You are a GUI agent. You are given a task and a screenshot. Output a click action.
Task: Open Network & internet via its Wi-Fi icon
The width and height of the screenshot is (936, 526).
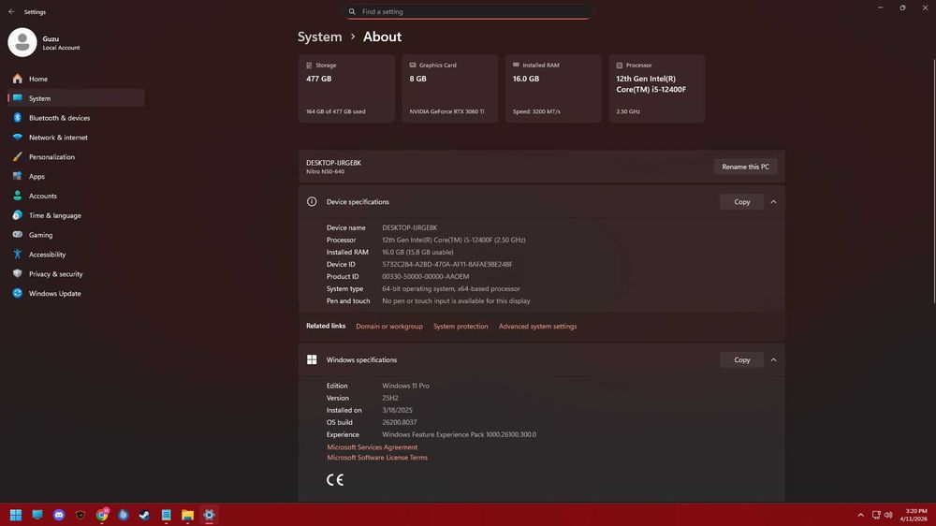[x=17, y=138]
